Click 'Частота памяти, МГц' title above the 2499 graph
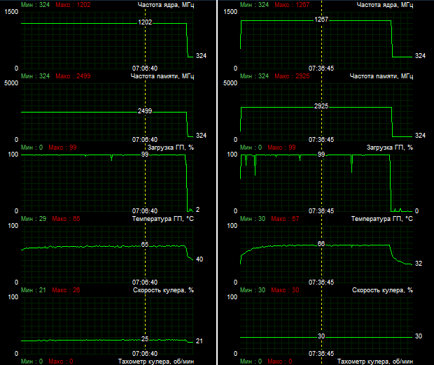Screen dimensions: 434x365 162,76
